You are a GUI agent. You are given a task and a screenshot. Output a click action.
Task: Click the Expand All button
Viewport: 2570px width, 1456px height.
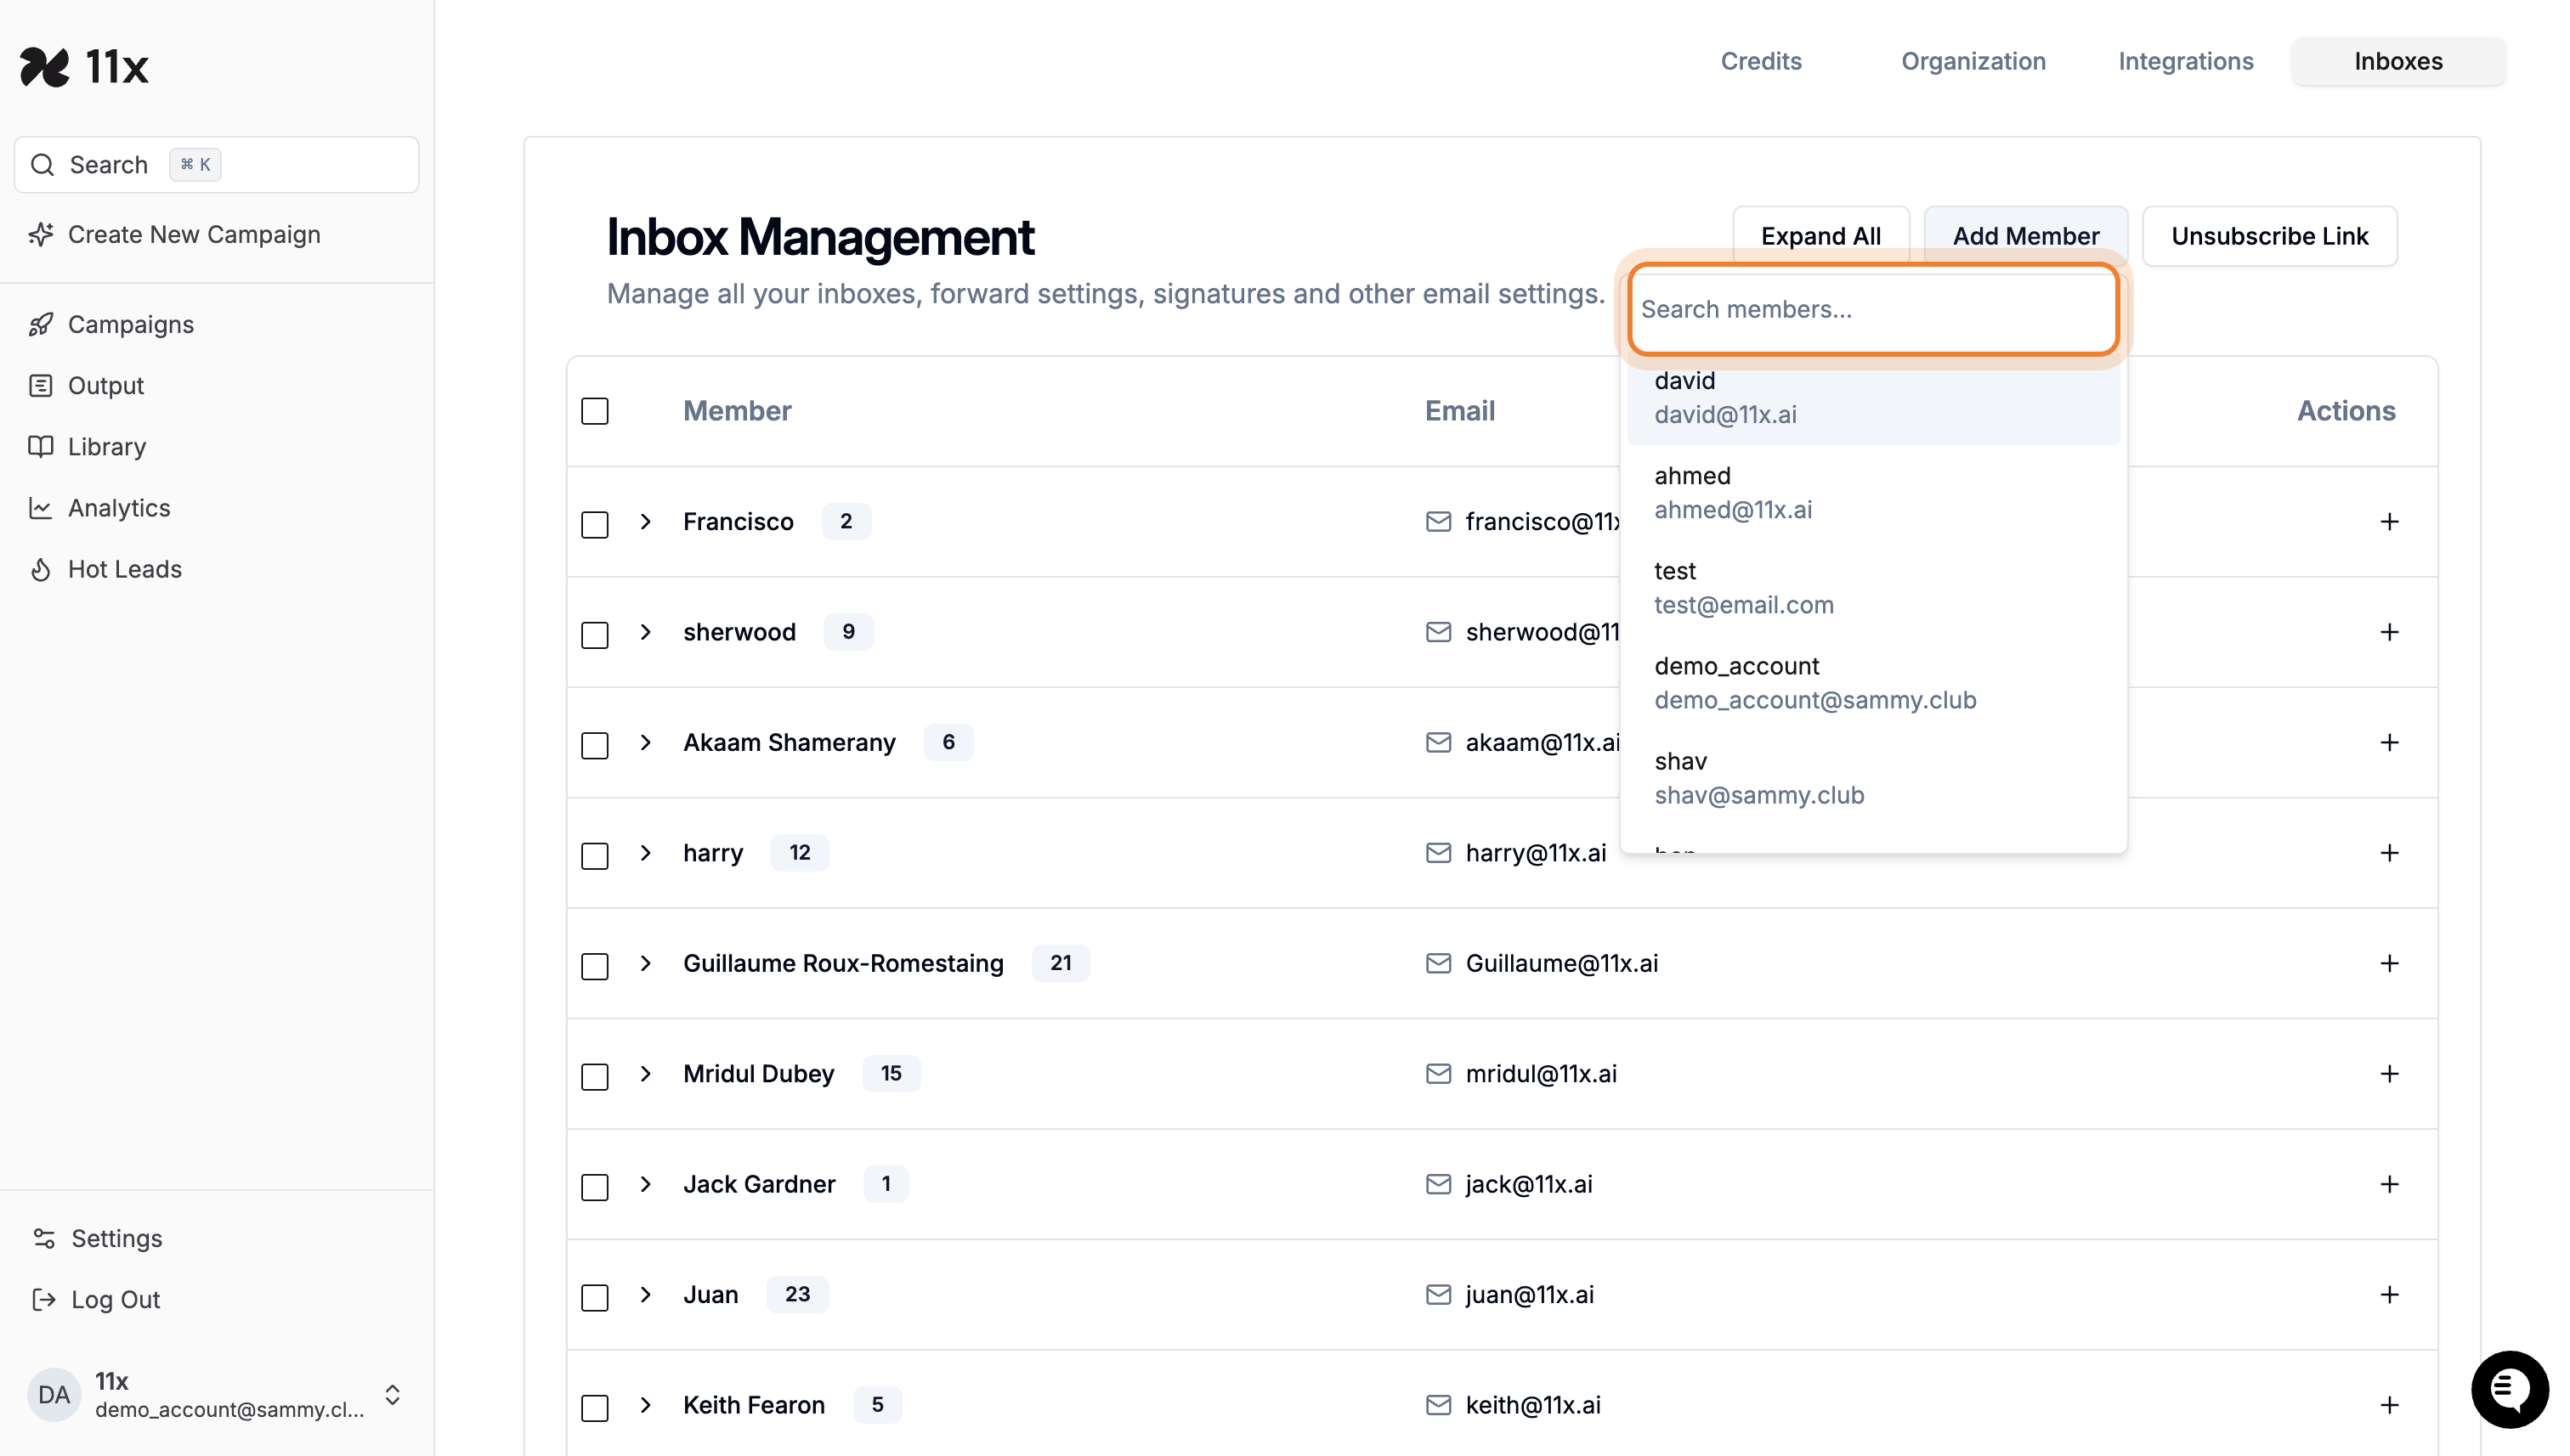pyautogui.click(x=1820, y=236)
